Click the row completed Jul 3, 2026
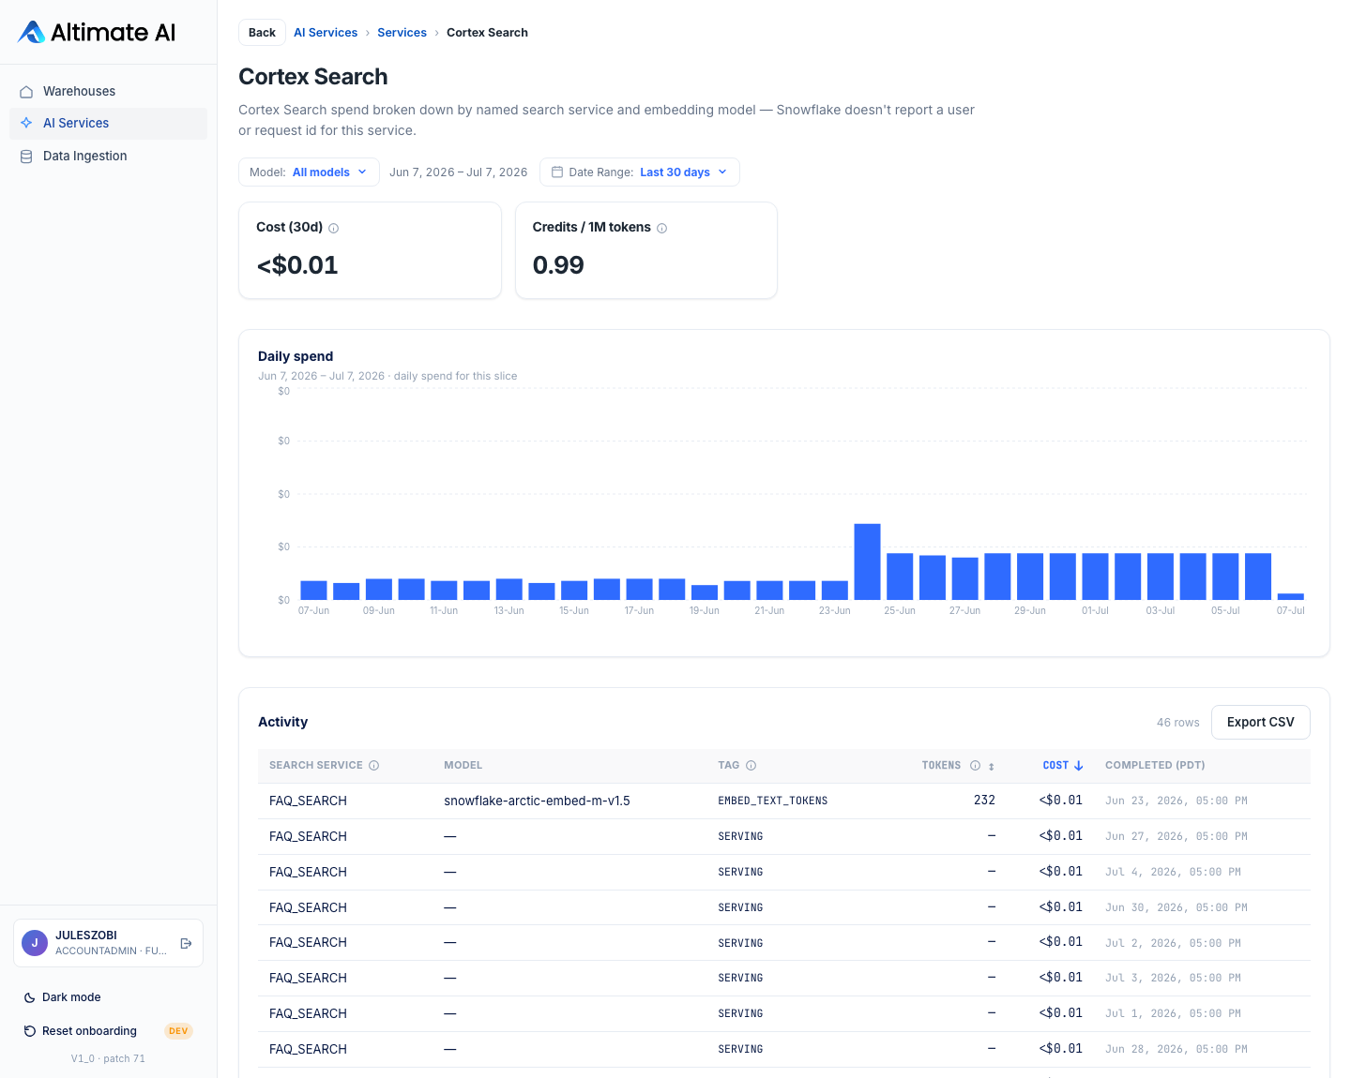Image resolution: width=1351 pixels, height=1078 pixels. [783, 979]
